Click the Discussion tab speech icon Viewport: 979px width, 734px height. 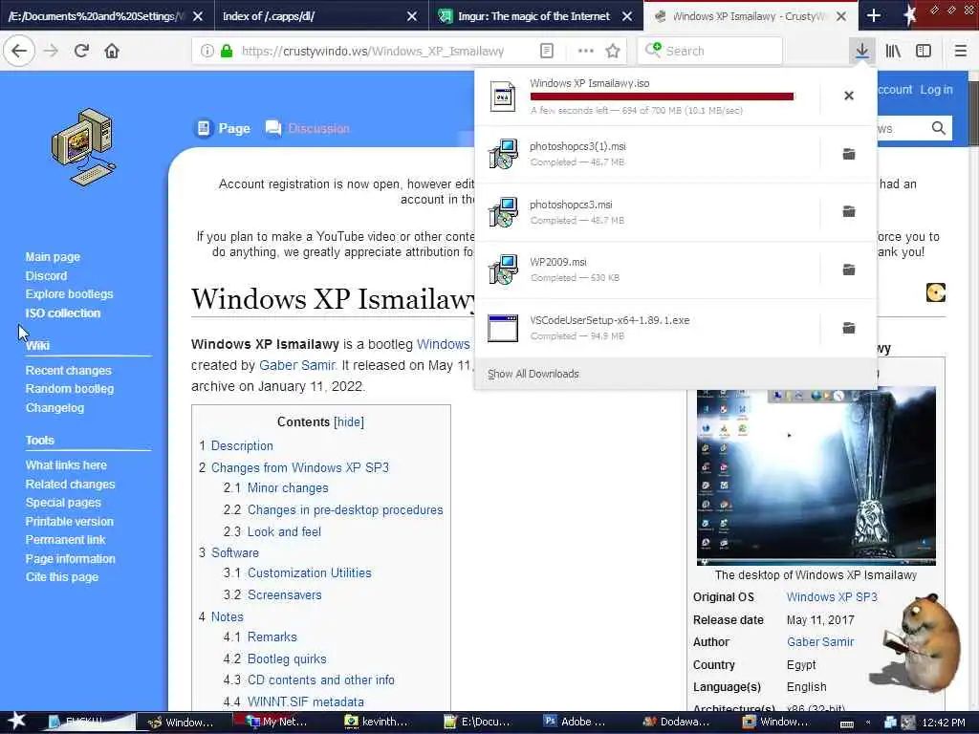pyautogui.click(x=272, y=128)
